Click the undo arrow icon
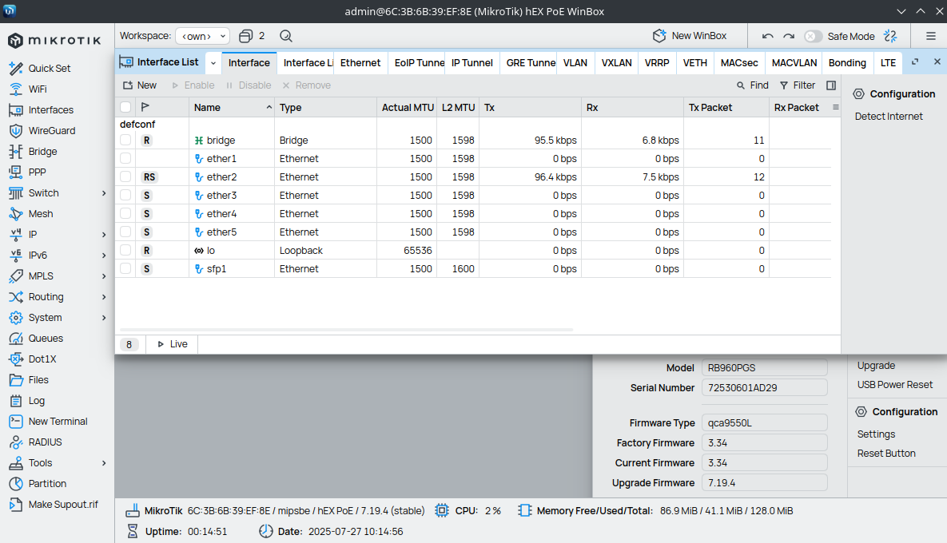Viewport: 947px width, 543px height. (x=768, y=36)
